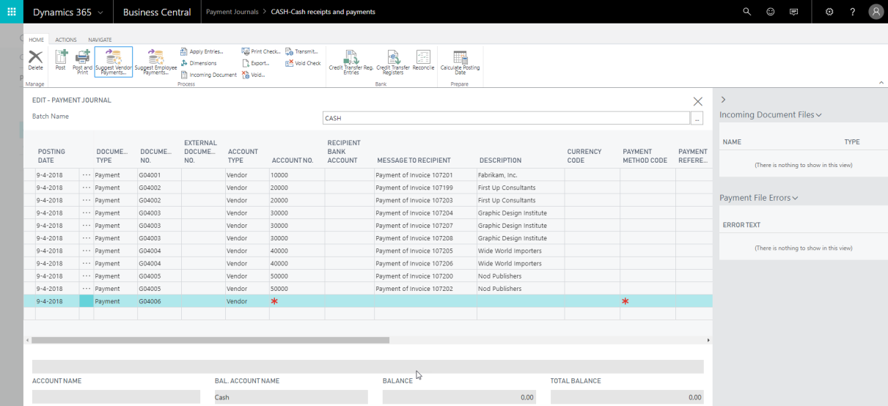This screenshot has width=888, height=406.
Task: Click Incoming Document in the ribbon
Action: point(208,75)
